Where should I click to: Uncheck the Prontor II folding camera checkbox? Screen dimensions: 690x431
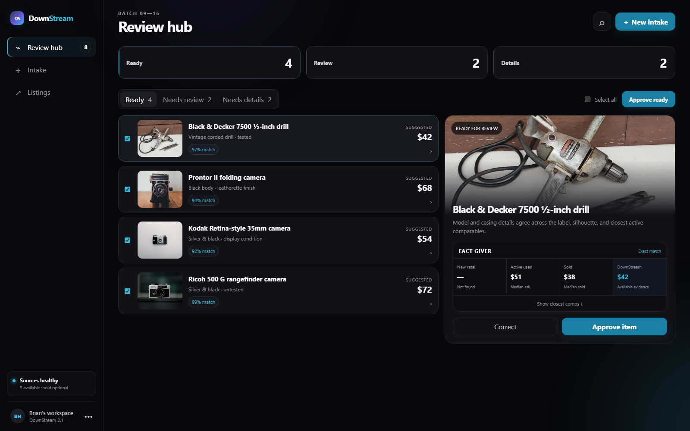coord(127,189)
